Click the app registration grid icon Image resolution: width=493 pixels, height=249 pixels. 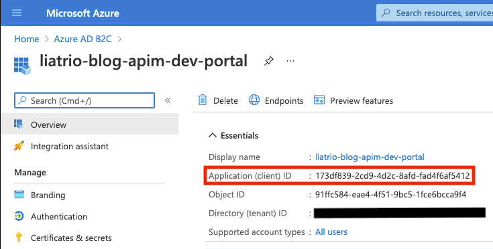click(22, 66)
